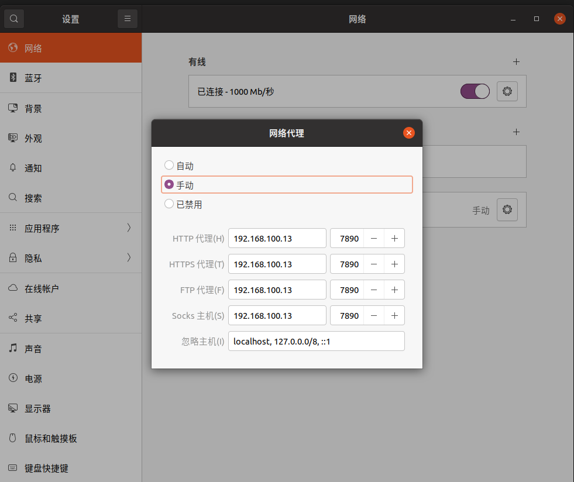Add a wired connection with plus icon

(516, 62)
